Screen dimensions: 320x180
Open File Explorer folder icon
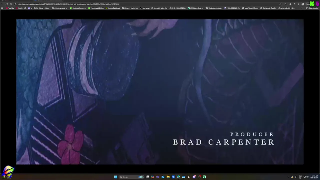pyautogui.click(x=168, y=177)
